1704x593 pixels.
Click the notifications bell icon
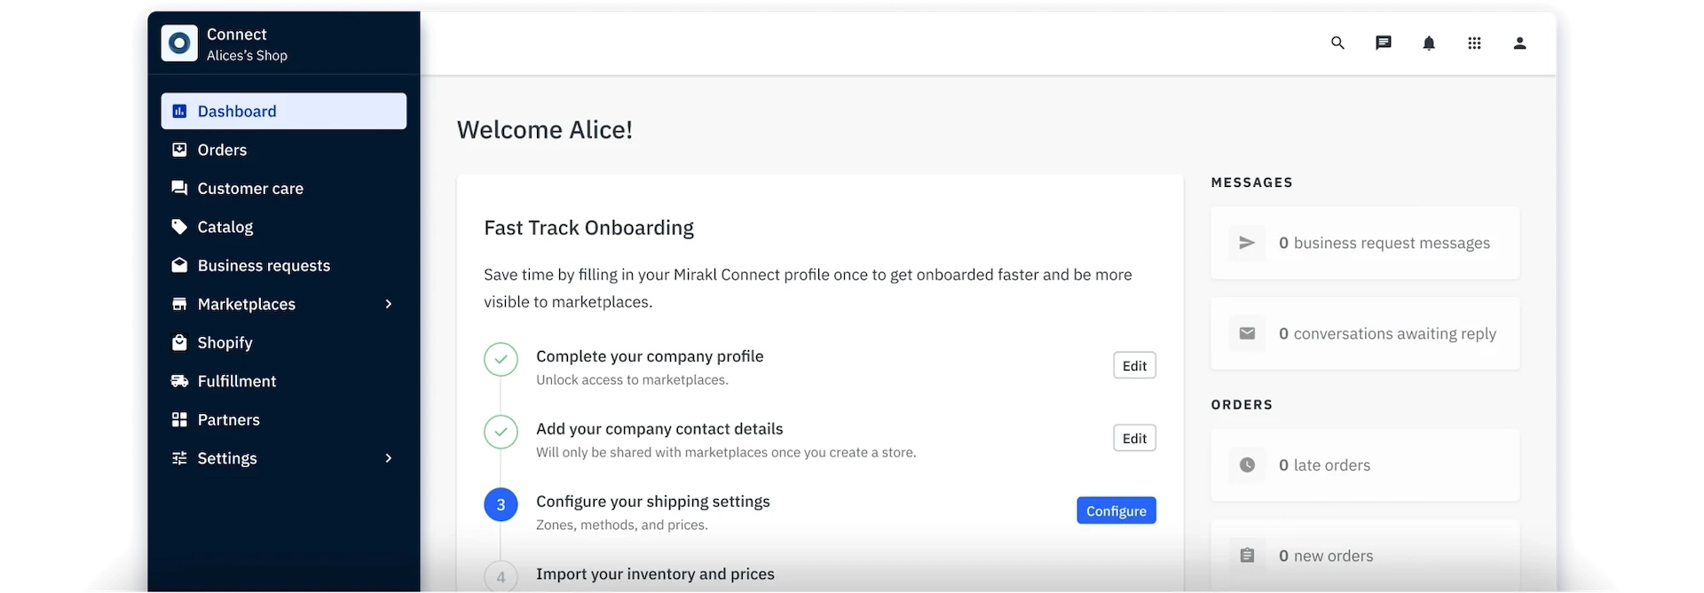(x=1429, y=43)
